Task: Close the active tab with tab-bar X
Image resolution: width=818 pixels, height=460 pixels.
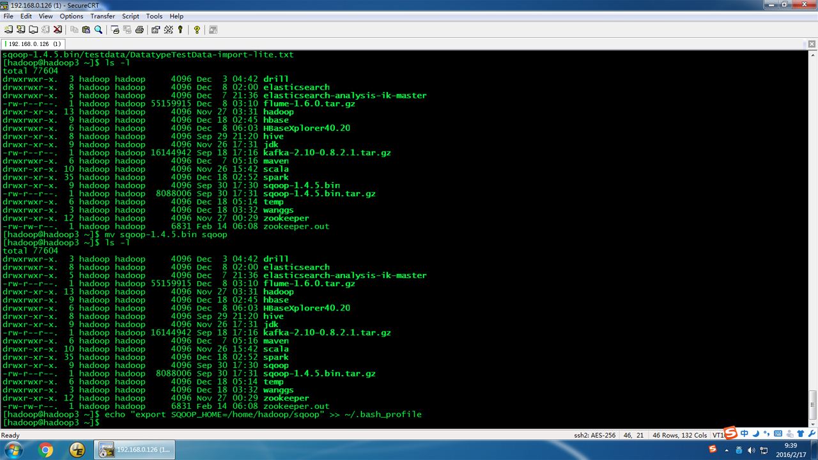Action: click(811, 43)
